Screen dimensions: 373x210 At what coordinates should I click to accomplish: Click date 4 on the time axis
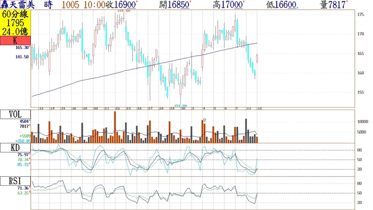coord(204,109)
